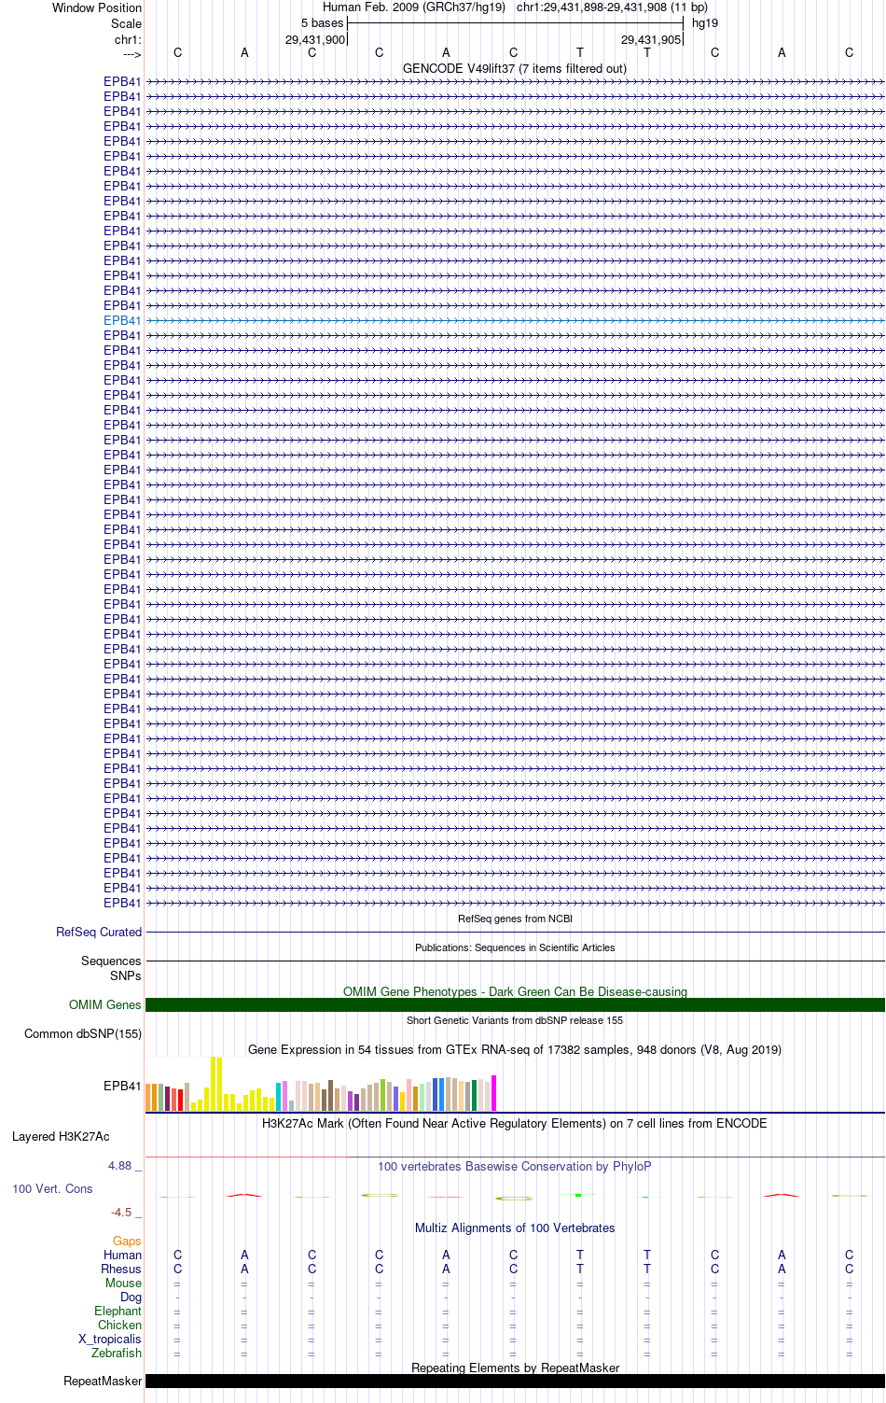This screenshot has width=886, height=1403.
Task: Open 'Publications: Sequences in Scientific Articles' heading
Action: click(x=515, y=947)
